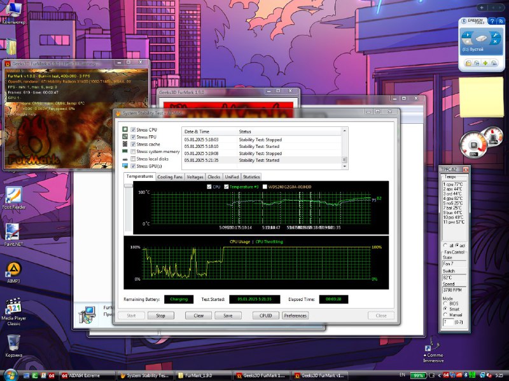This screenshot has height=381, width=509.
Task: Click the Daemon Tools help question-mark icon
Action: 492,21
